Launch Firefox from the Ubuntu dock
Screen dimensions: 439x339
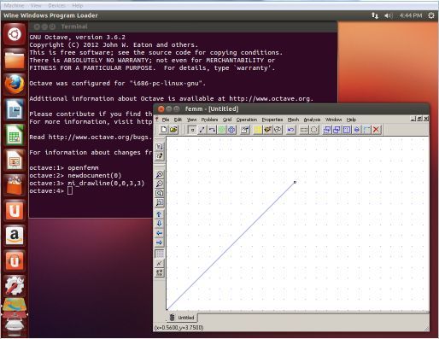tap(15, 85)
